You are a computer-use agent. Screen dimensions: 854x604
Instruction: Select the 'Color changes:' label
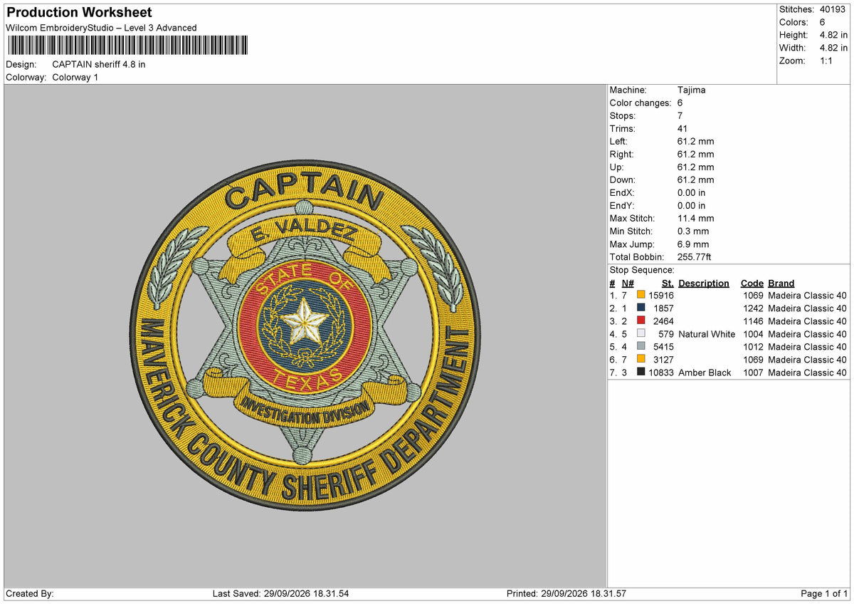[x=640, y=103]
